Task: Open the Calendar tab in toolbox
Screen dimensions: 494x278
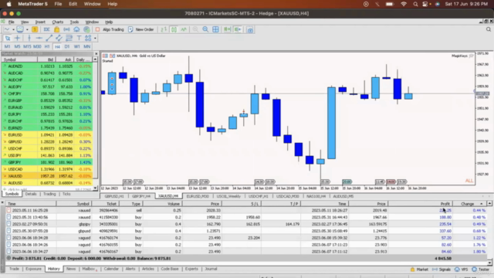Action: (111, 269)
